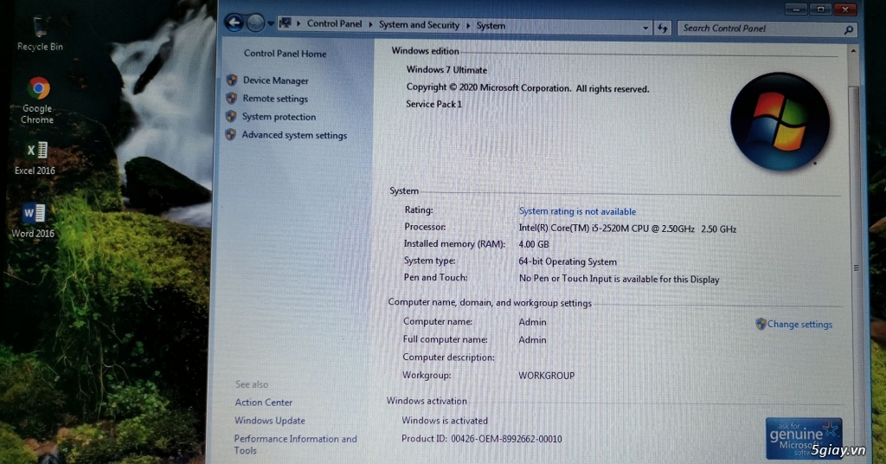Screen dimensions: 886x464
Task: Click the shield icon beside Change settings
Action: tap(761, 324)
